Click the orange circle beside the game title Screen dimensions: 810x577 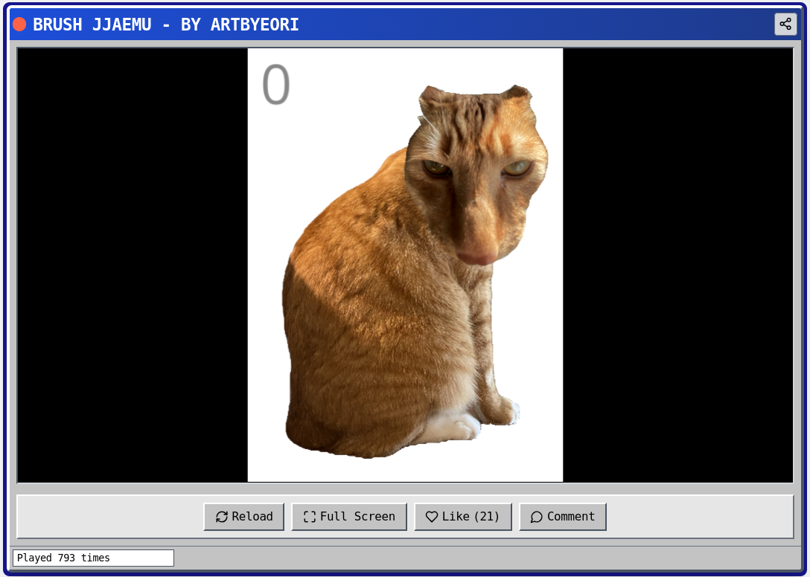point(20,25)
